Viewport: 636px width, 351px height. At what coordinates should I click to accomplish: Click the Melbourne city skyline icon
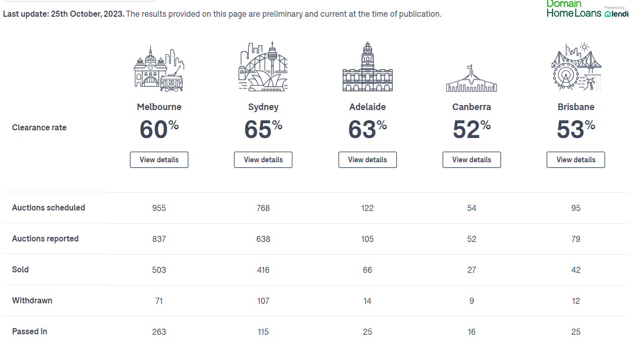159,68
